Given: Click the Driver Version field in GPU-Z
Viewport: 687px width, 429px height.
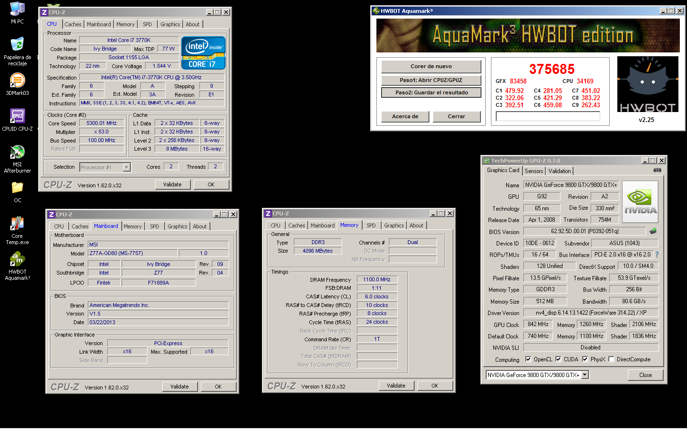Looking at the screenshot, I should 591,313.
